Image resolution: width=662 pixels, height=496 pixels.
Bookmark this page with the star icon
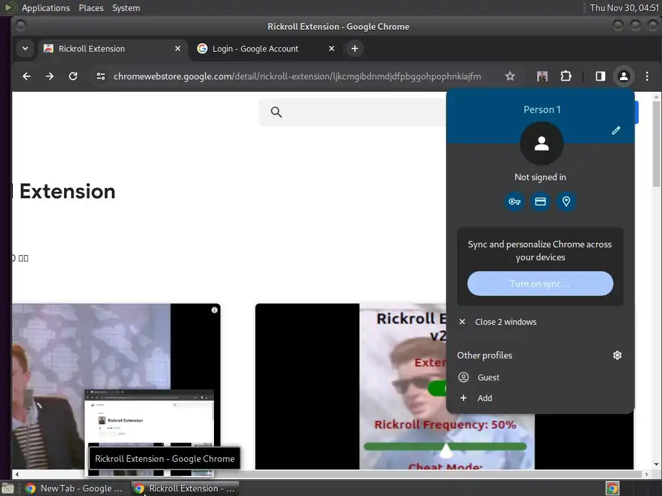tap(510, 76)
